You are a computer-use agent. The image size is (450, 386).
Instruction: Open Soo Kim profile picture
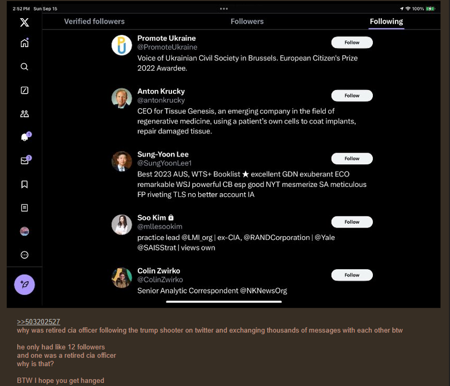click(x=122, y=224)
